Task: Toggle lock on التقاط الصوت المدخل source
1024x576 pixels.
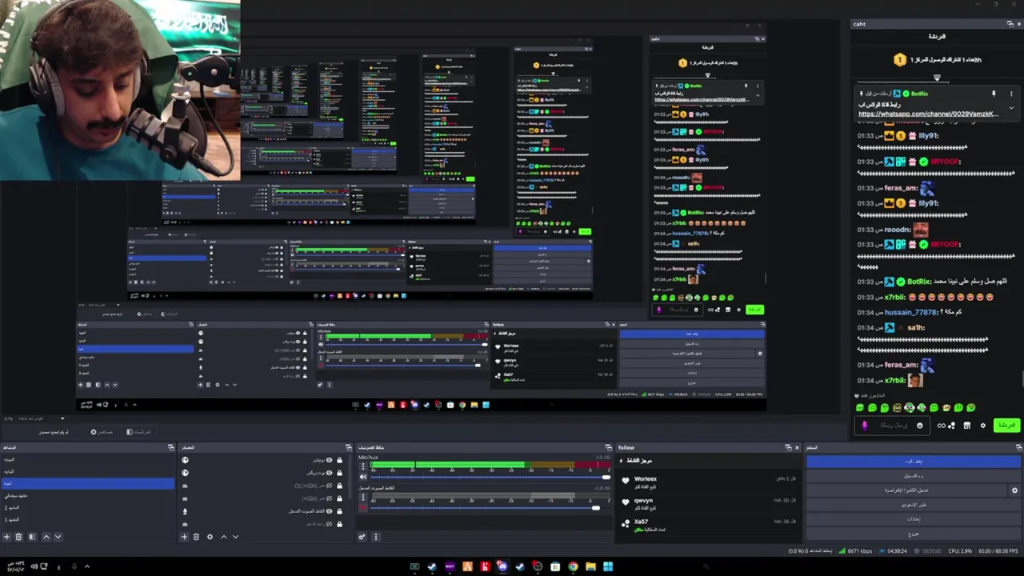Action: point(339,511)
